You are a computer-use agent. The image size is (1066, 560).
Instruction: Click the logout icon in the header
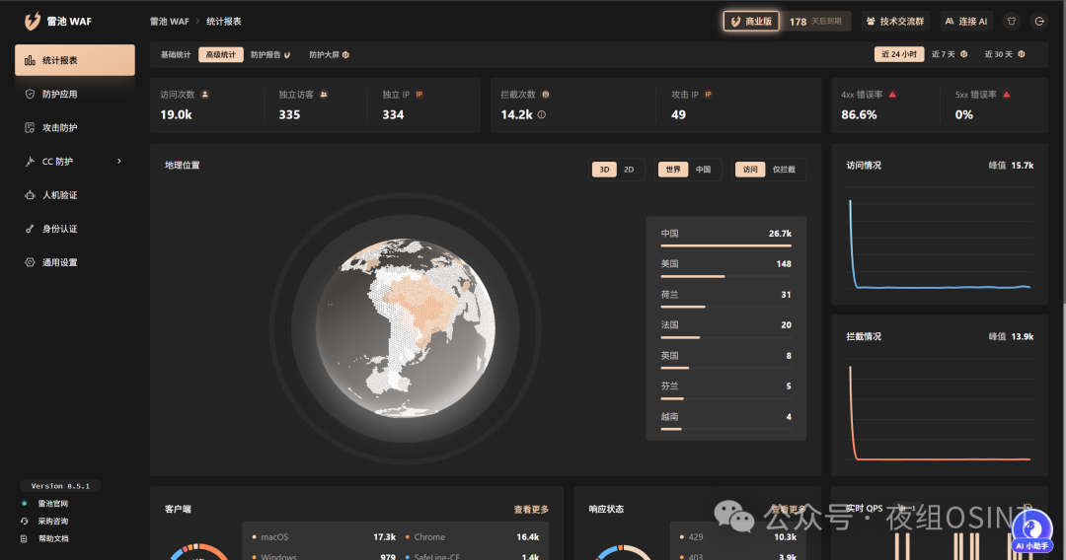[x=1039, y=21]
